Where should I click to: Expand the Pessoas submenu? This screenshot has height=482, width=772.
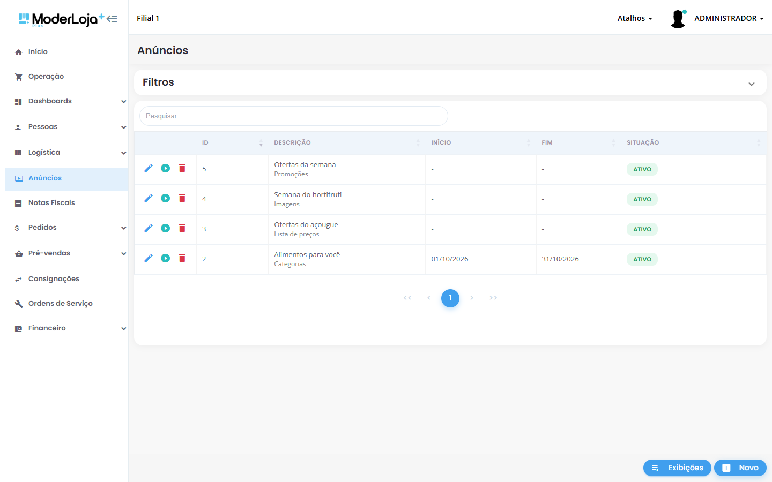click(x=124, y=127)
